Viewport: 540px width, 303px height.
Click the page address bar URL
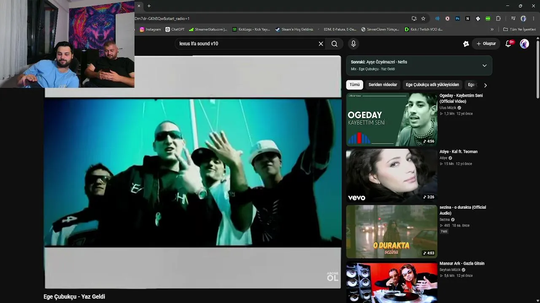tap(162, 19)
